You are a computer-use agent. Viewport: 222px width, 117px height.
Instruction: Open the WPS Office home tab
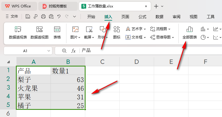(19, 6)
